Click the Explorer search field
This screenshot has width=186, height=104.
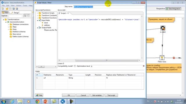[15, 16]
